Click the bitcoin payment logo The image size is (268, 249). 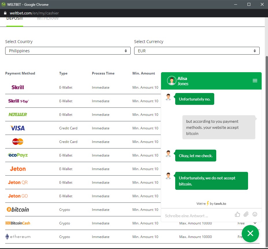[x=18, y=209]
